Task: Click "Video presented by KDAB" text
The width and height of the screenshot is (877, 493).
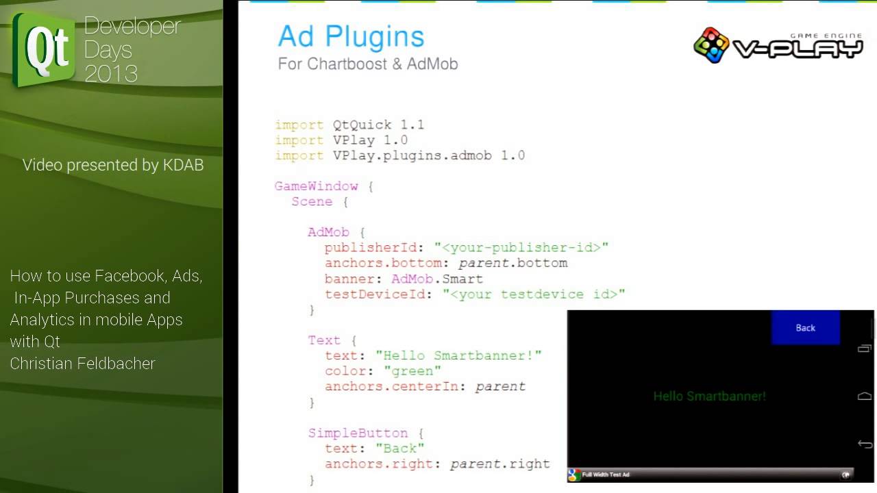Action: 113,165
